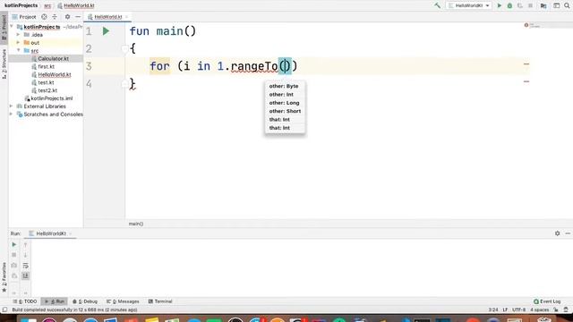Click the src breadcrumb in navigation bar
573x322 pixels.
47,5
